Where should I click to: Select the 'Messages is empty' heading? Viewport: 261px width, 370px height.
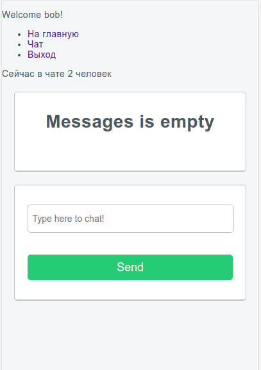coord(130,122)
